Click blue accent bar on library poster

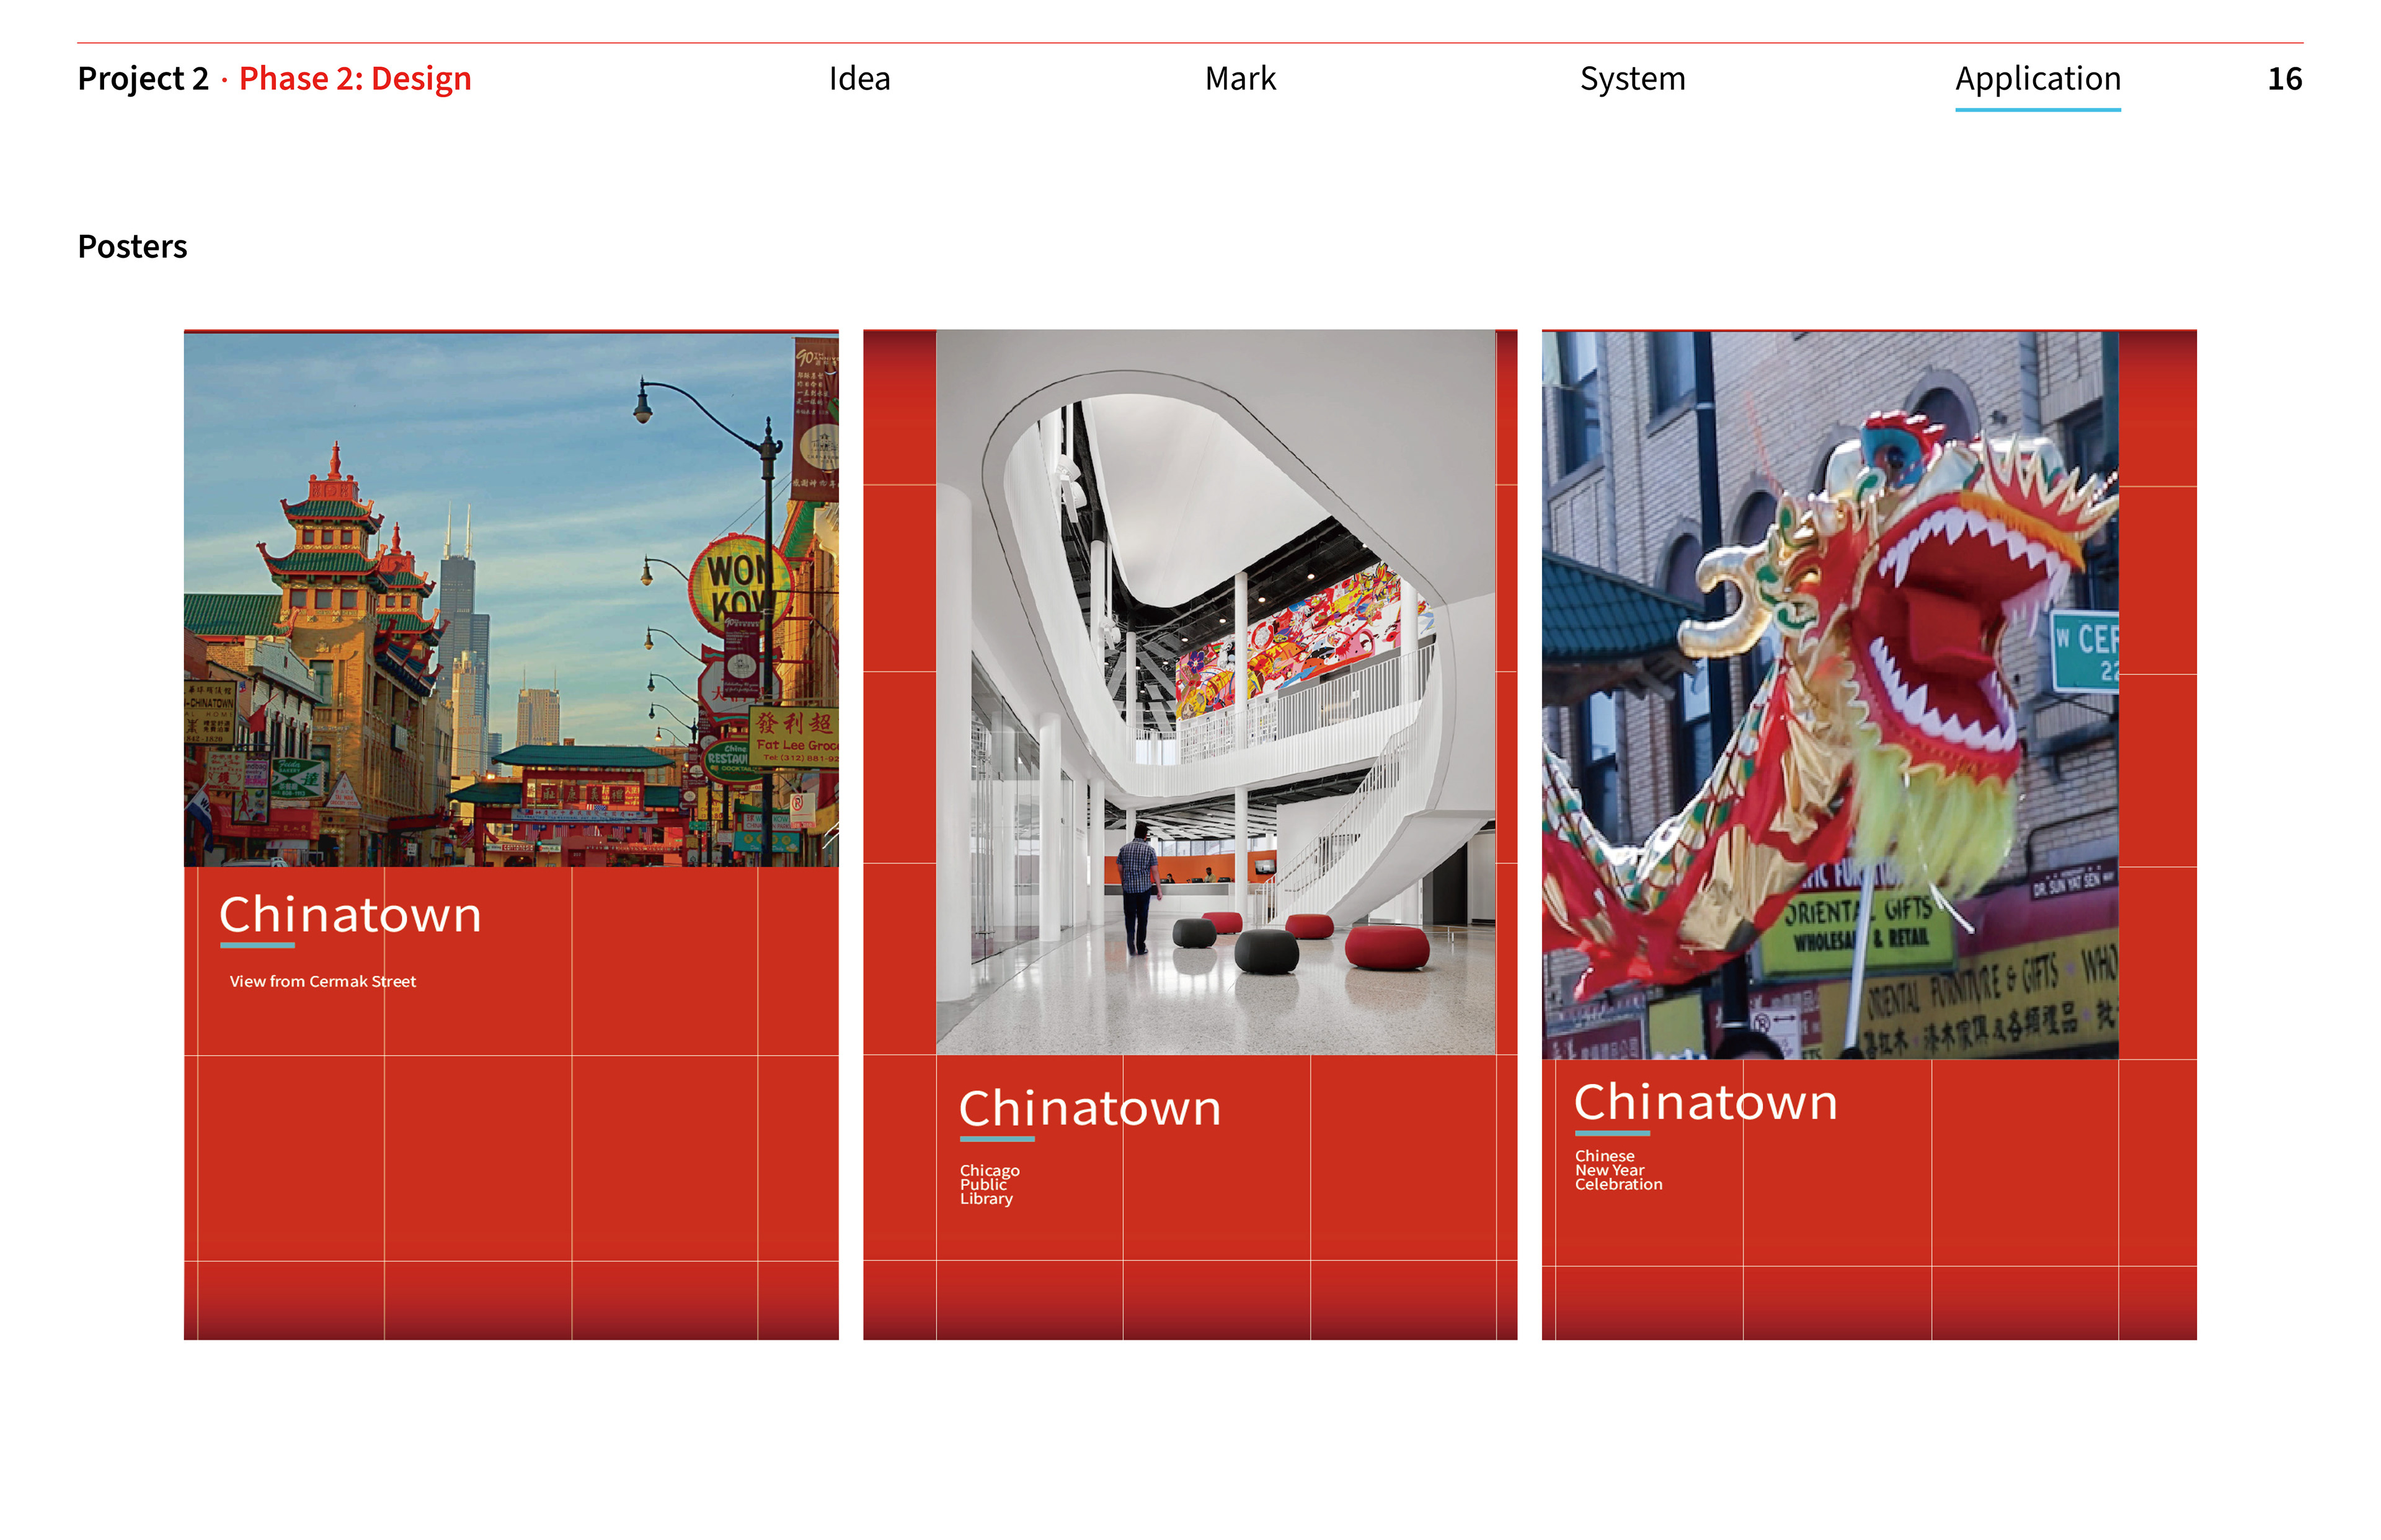pos(998,1138)
